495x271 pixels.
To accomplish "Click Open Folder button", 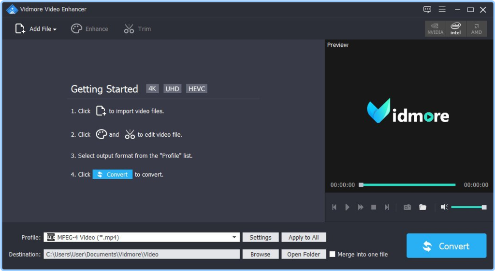I will tap(304, 254).
